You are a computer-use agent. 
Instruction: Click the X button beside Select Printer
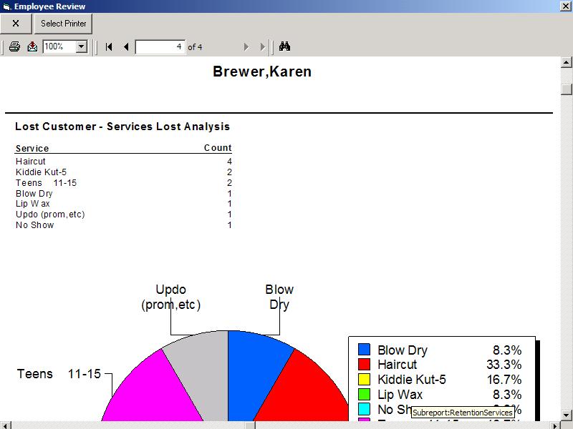[x=16, y=24]
